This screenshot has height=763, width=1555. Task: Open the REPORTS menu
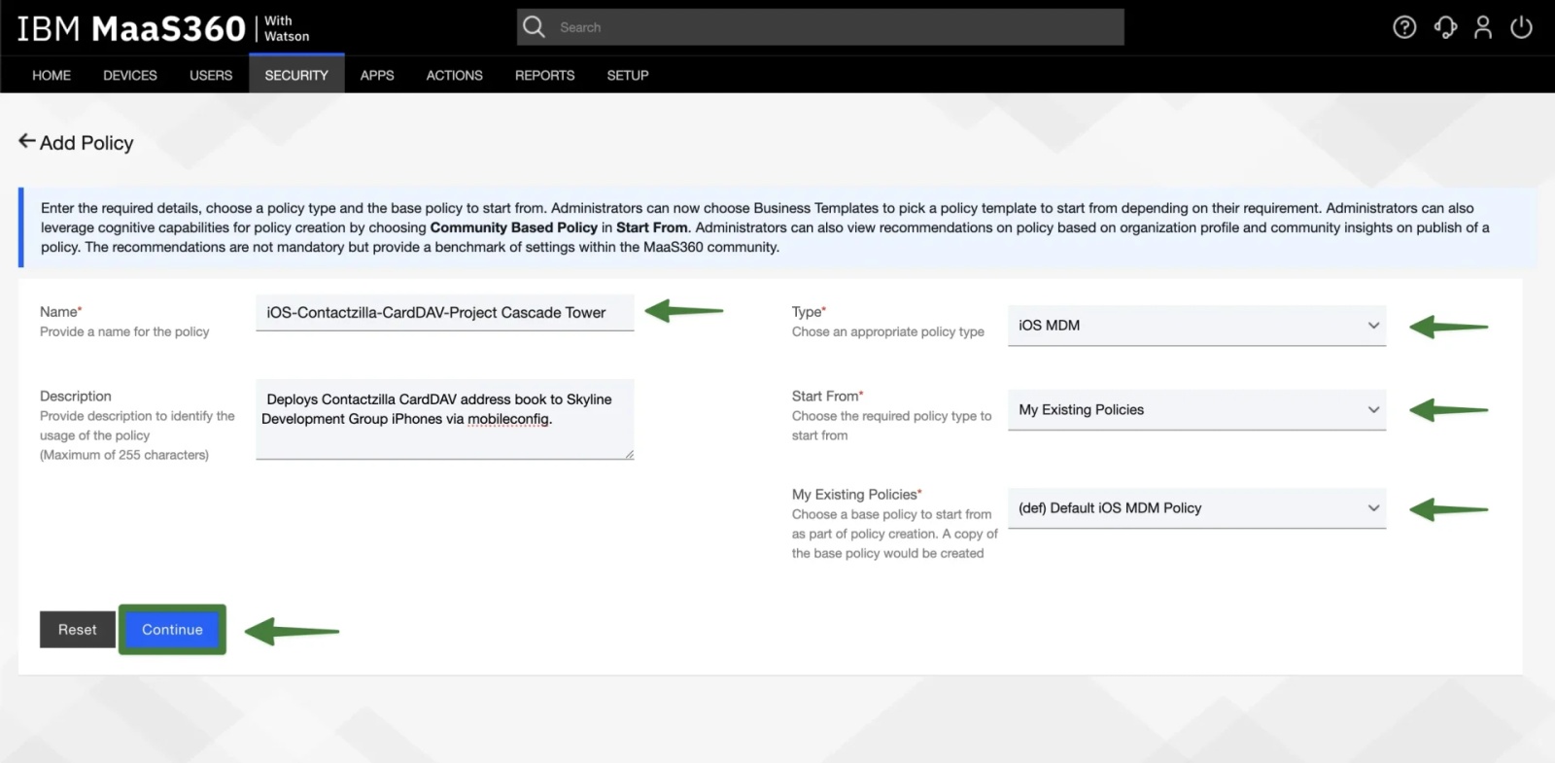click(544, 75)
